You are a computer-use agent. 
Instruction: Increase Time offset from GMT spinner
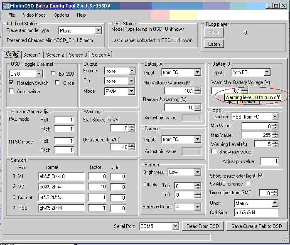(274, 191)
